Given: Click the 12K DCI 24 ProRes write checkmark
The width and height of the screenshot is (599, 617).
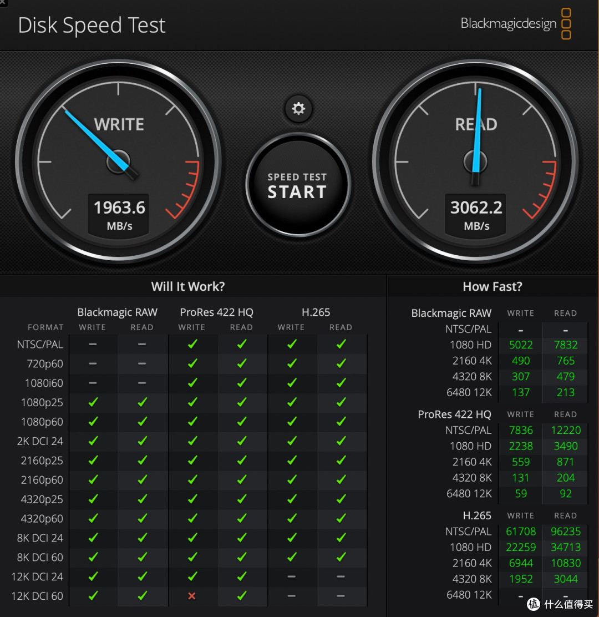Looking at the screenshot, I should [x=192, y=576].
